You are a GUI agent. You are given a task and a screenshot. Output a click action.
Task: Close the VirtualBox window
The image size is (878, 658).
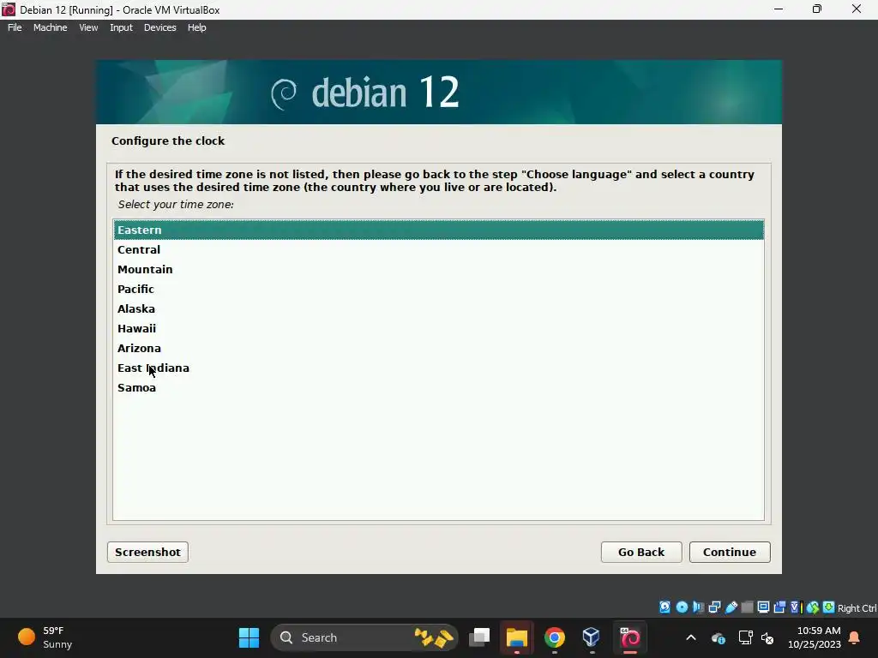point(857,9)
